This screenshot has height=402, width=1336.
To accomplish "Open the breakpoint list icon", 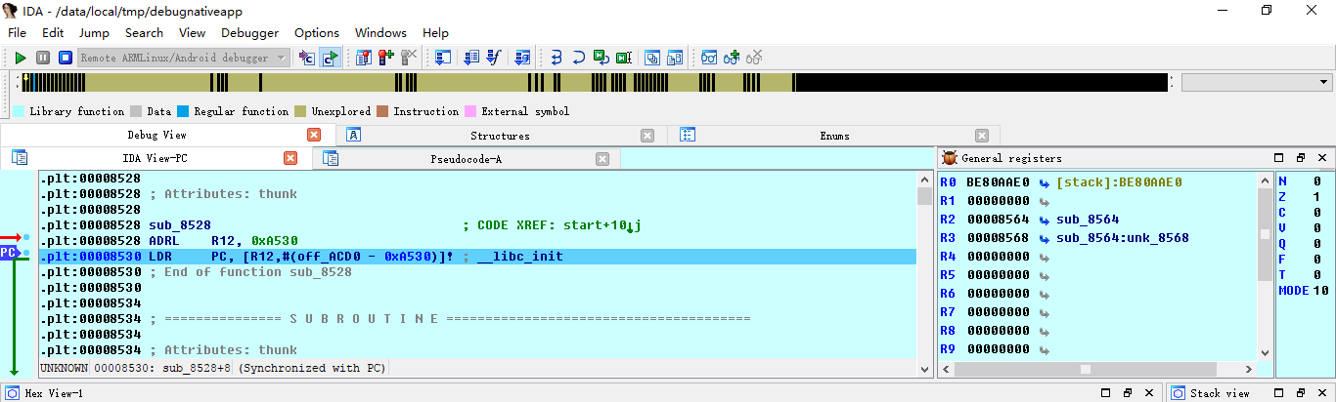I will click(x=364, y=58).
